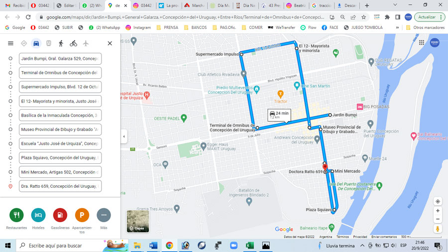Collapse the directions side panel arrow

pos(124,136)
